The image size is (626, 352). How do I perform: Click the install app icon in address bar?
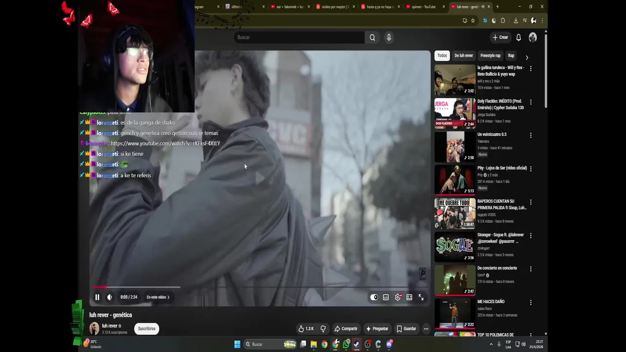tap(465, 21)
